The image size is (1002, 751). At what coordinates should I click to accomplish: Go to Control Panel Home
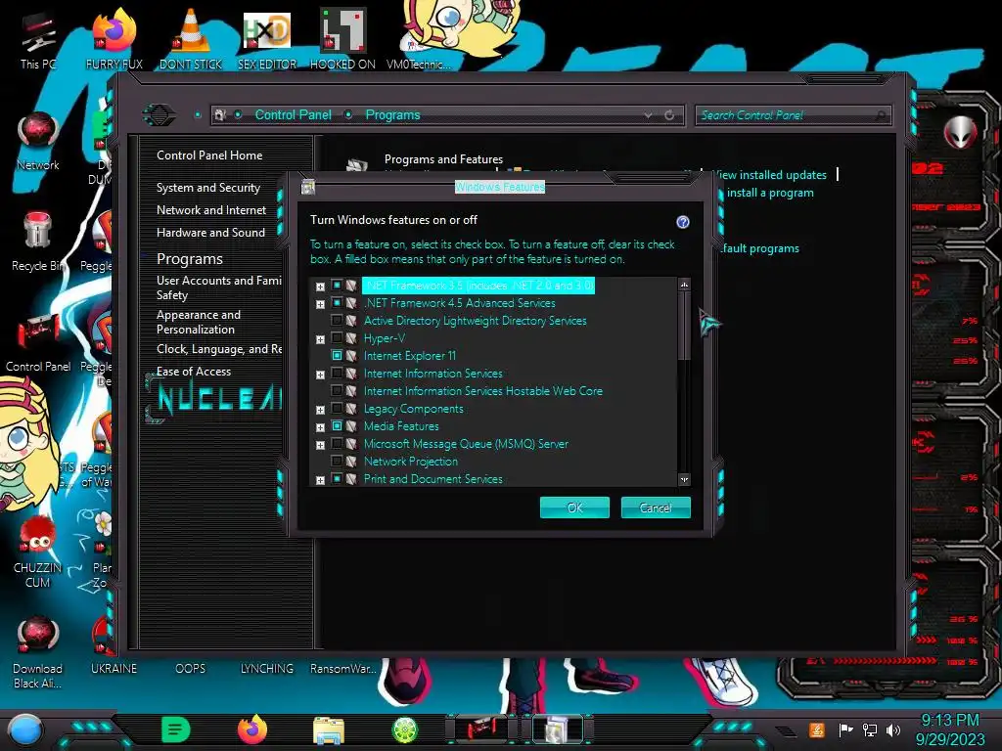209,155
